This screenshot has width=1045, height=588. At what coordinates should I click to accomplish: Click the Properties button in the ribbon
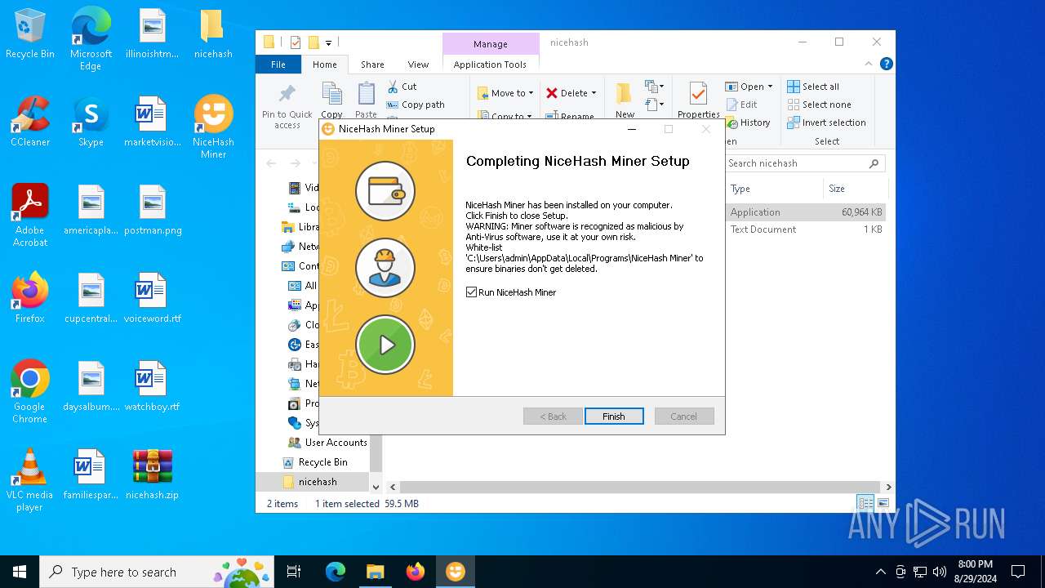698,100
